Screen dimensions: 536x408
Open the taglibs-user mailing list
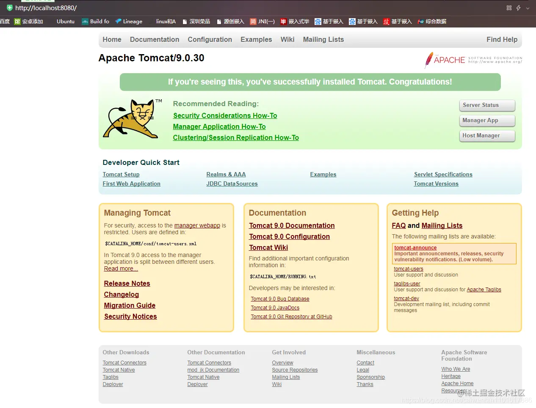point(407,284)
